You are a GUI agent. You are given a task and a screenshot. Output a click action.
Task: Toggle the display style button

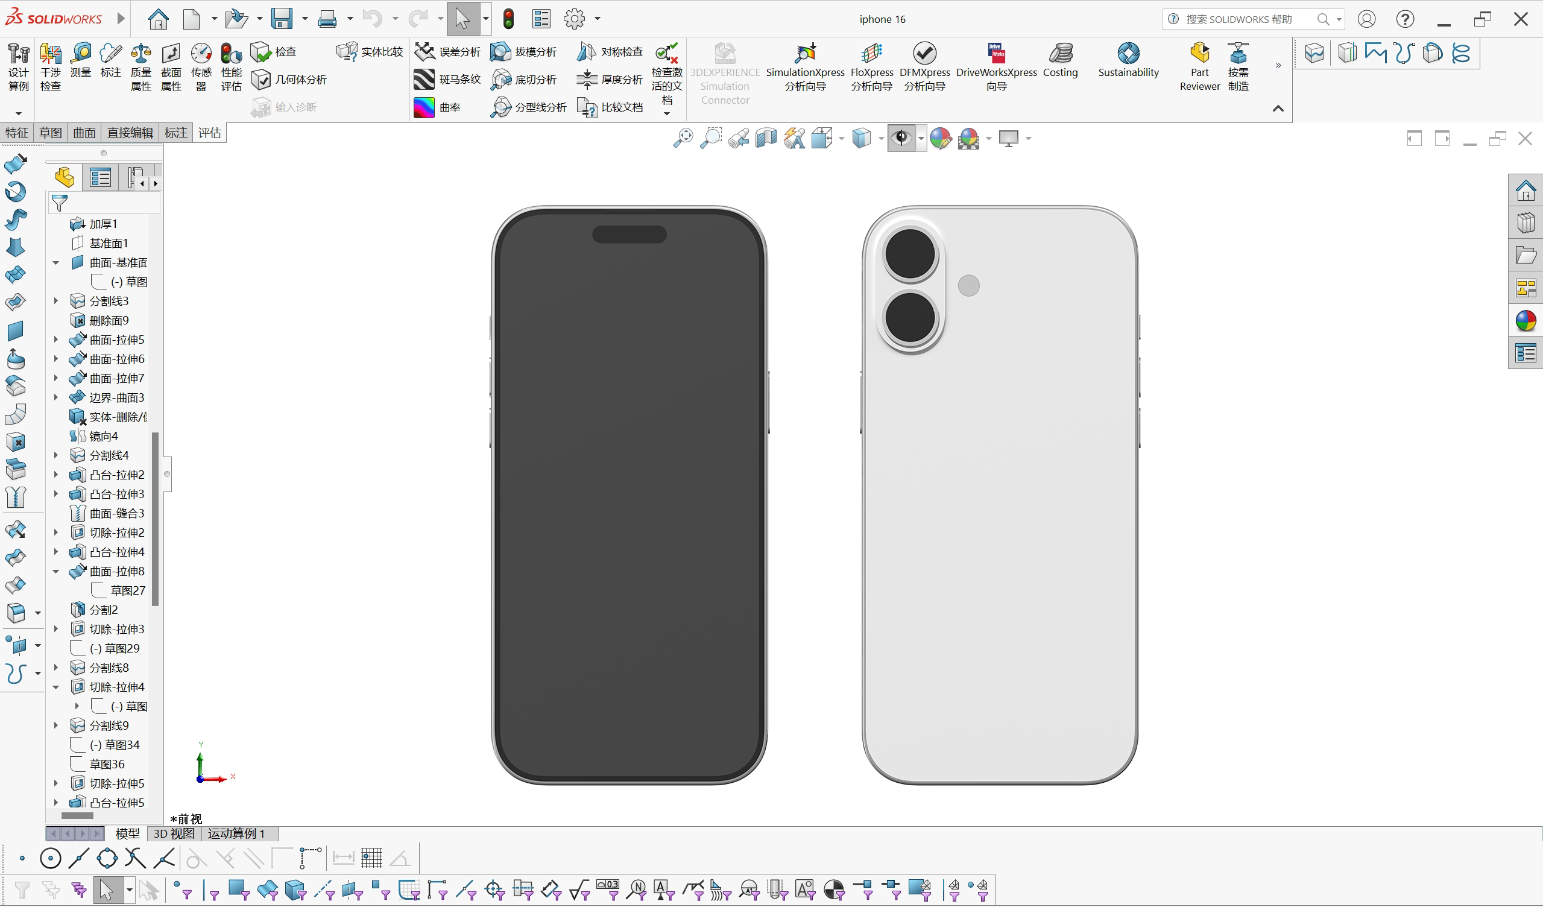[863, 137]
